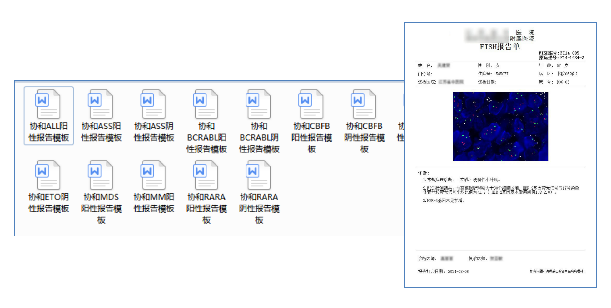Click the 协和MDS阳性报告模板 Word icon
The height and width of the screenshot is (308, 611).
point(101,175)
